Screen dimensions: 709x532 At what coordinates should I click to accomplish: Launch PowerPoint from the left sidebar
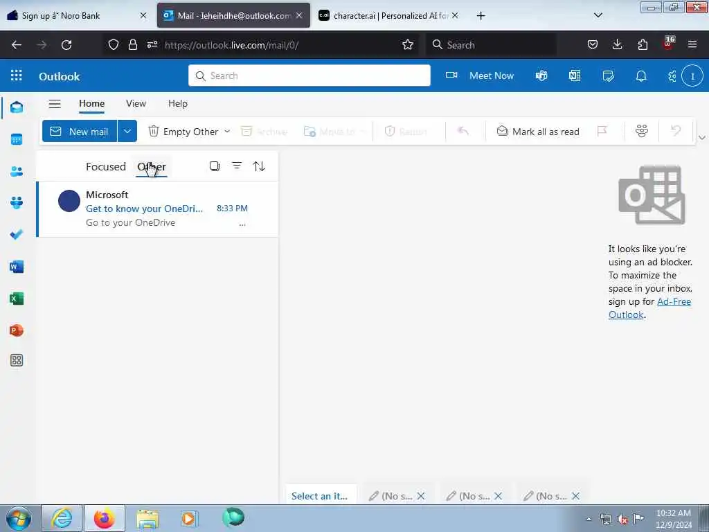pyautogui.click(x=17, y=330)
